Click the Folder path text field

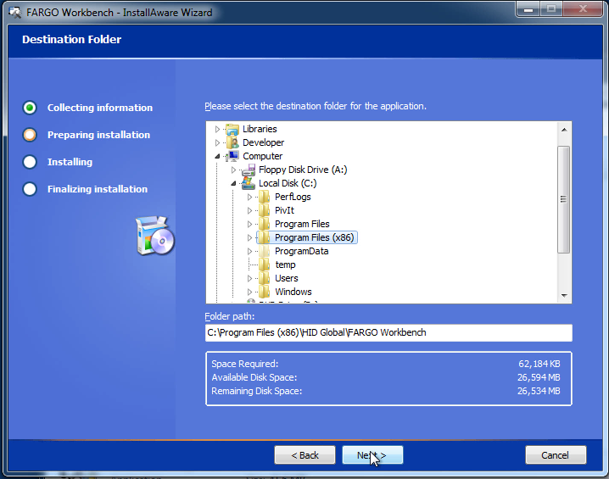[x=388, y=332]
